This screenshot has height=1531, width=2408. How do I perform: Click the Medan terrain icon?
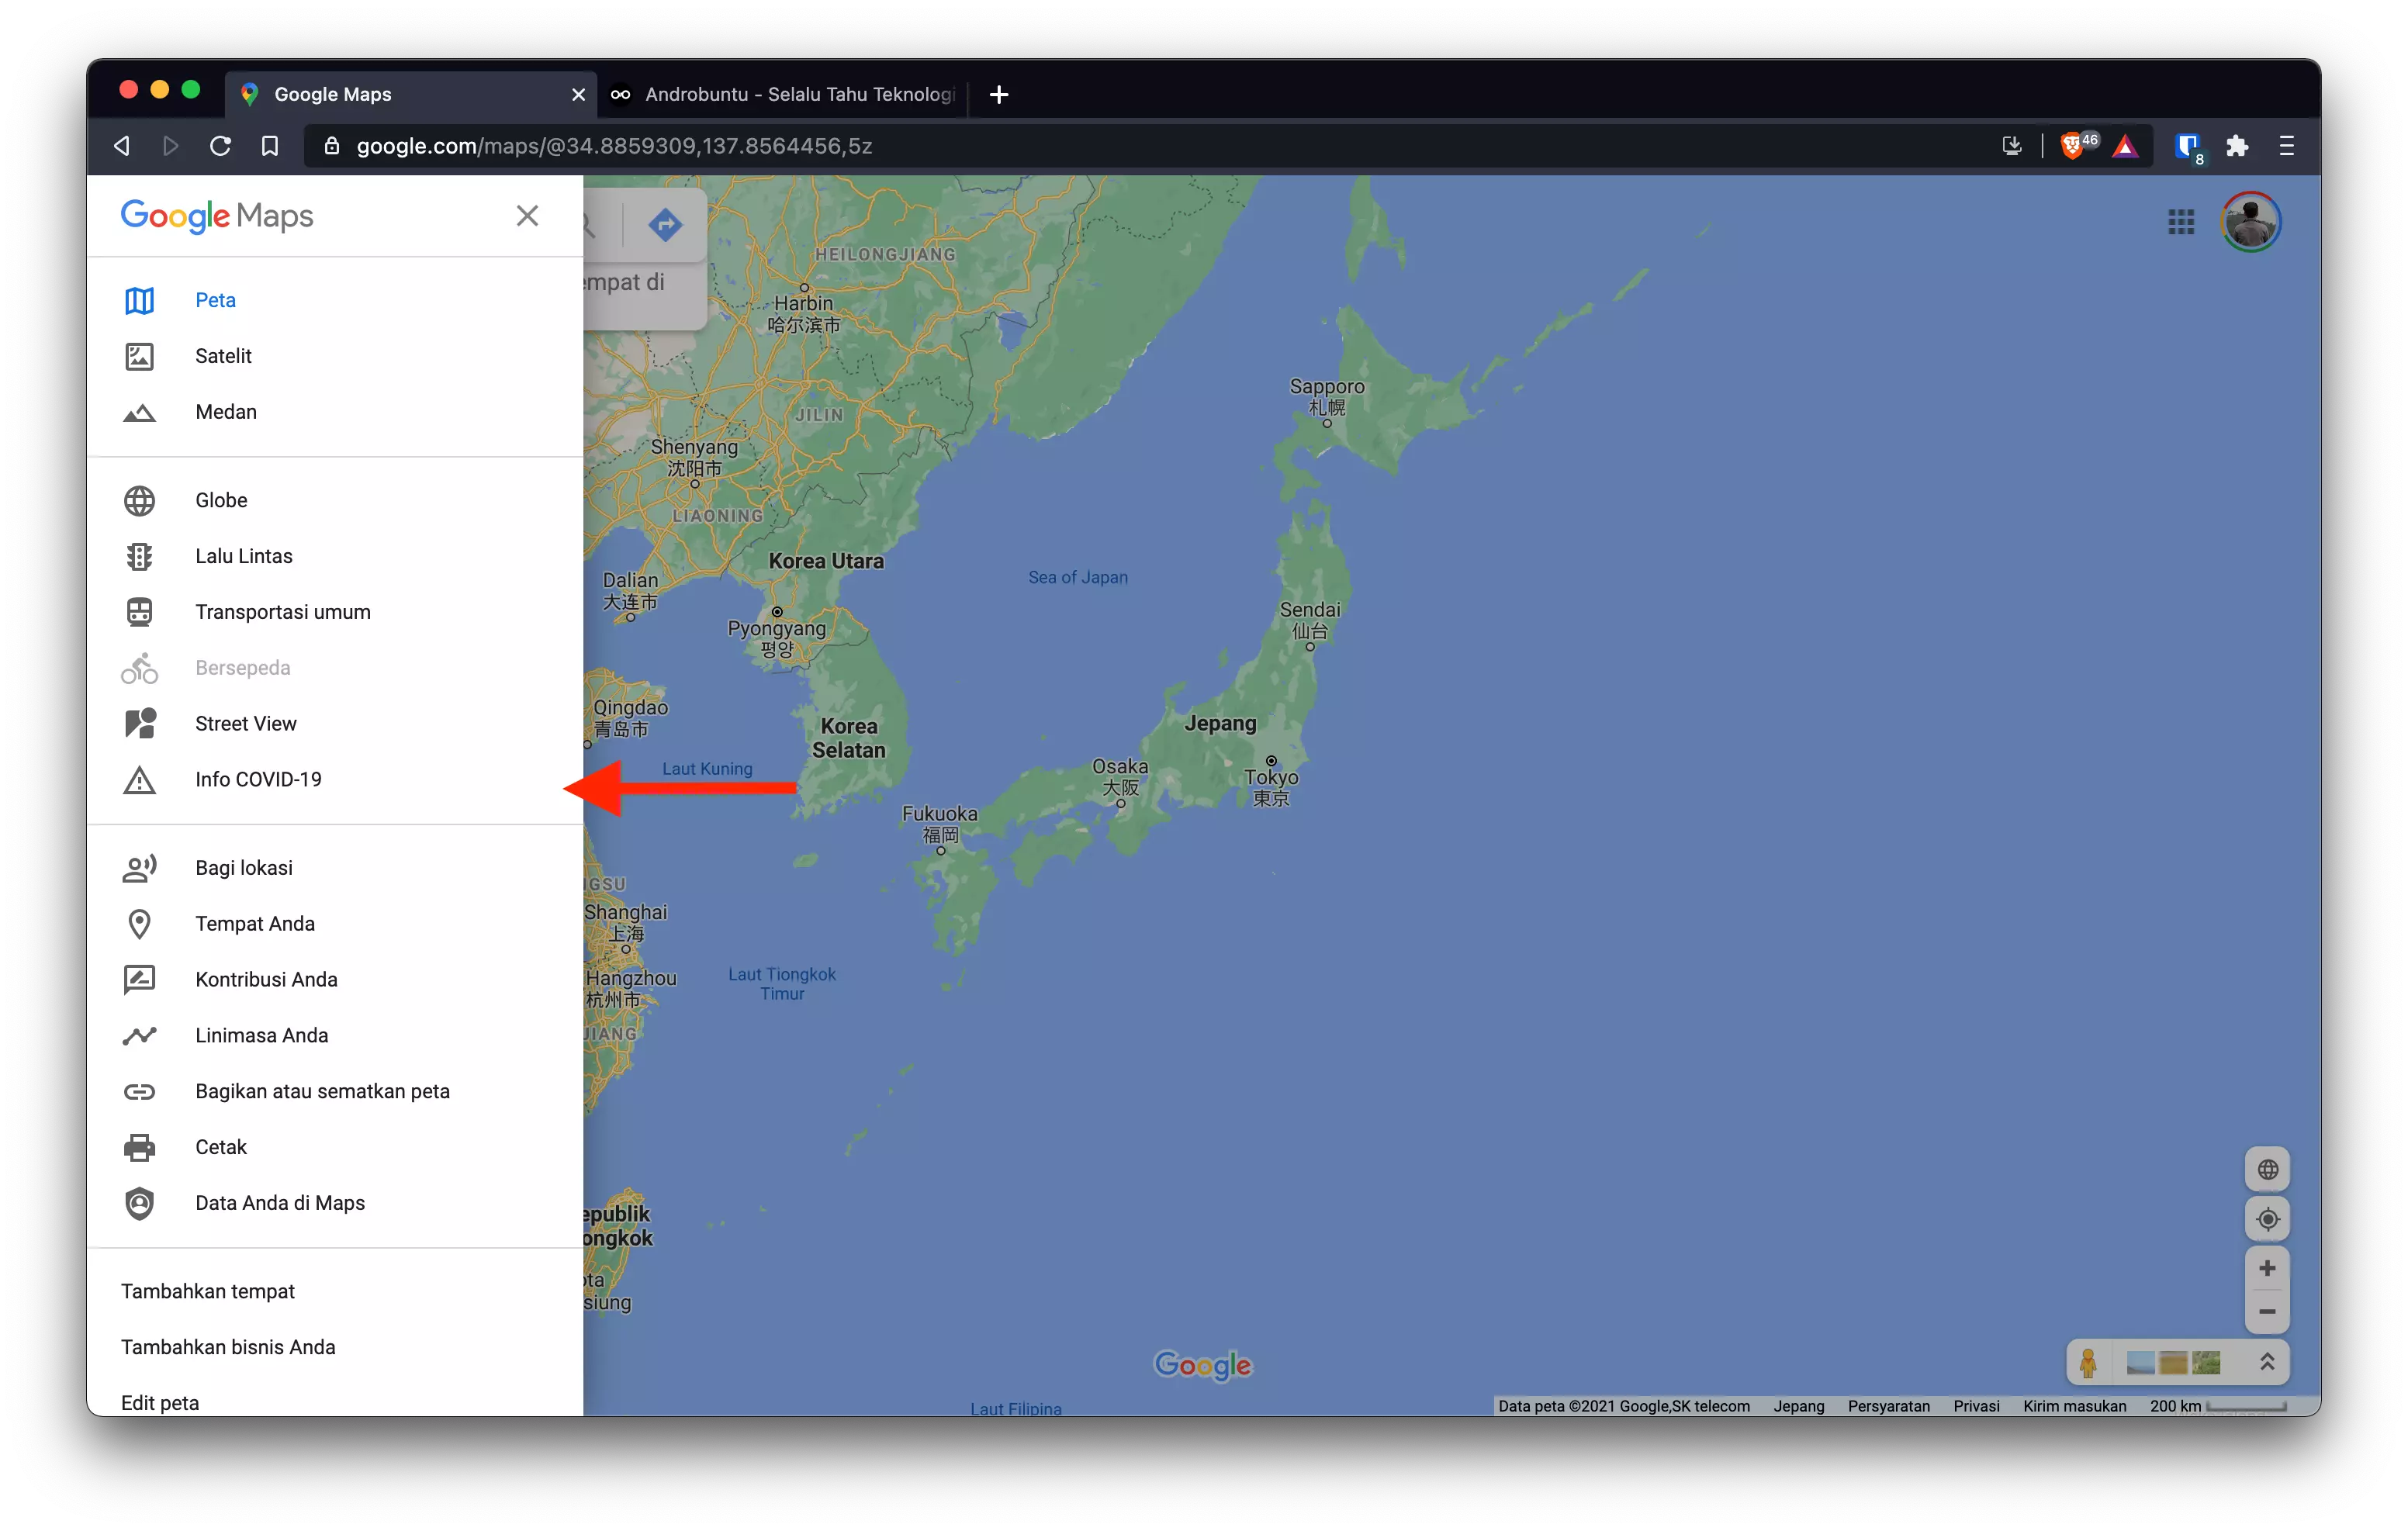(x=140, y=411)
